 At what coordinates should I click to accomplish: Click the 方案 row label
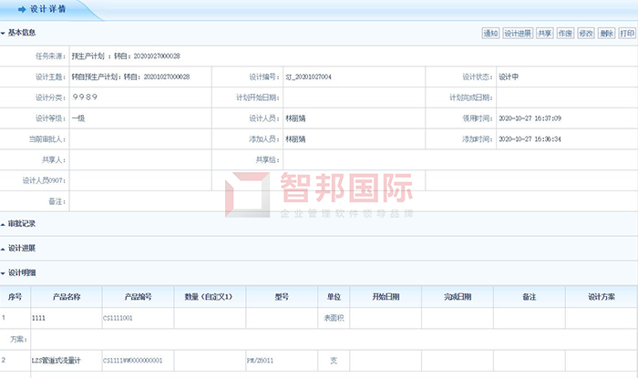click(18, 340)
